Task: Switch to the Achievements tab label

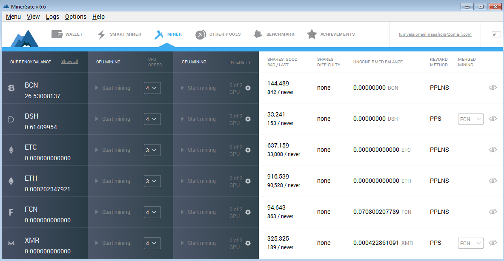Action: (338, 34)
